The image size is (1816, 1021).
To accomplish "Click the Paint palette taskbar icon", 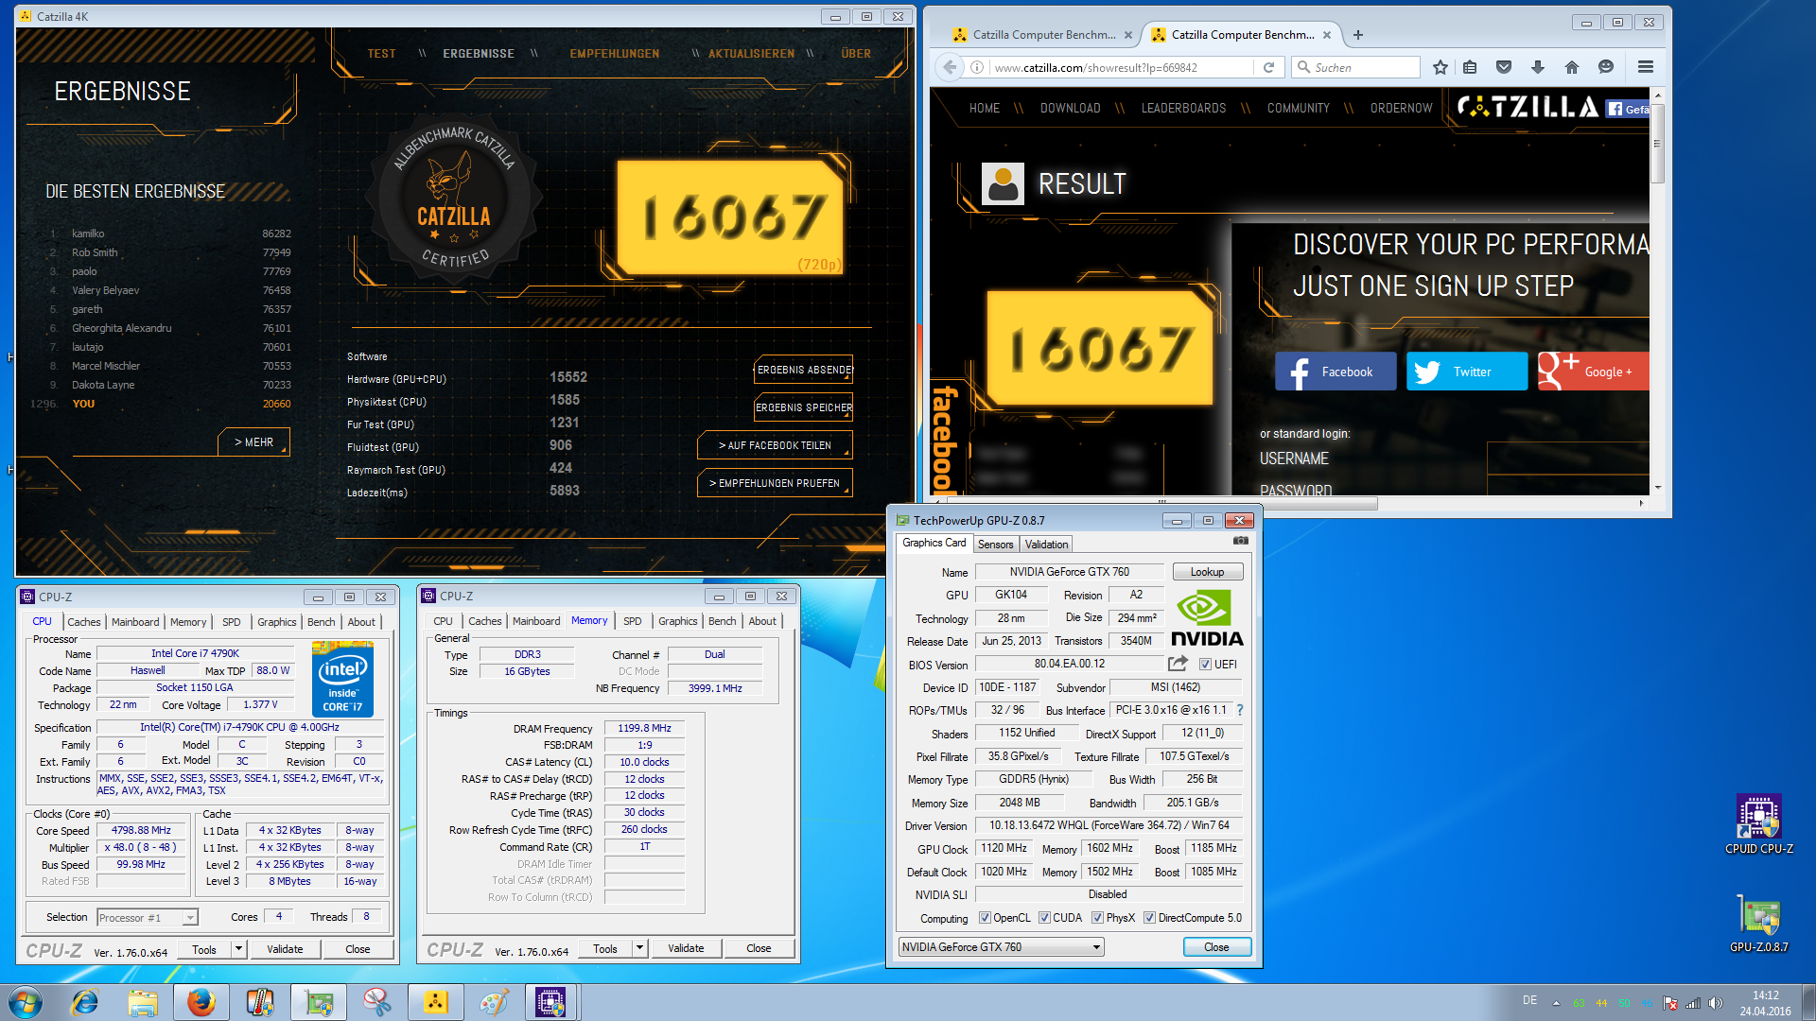I will (493, 1002).
